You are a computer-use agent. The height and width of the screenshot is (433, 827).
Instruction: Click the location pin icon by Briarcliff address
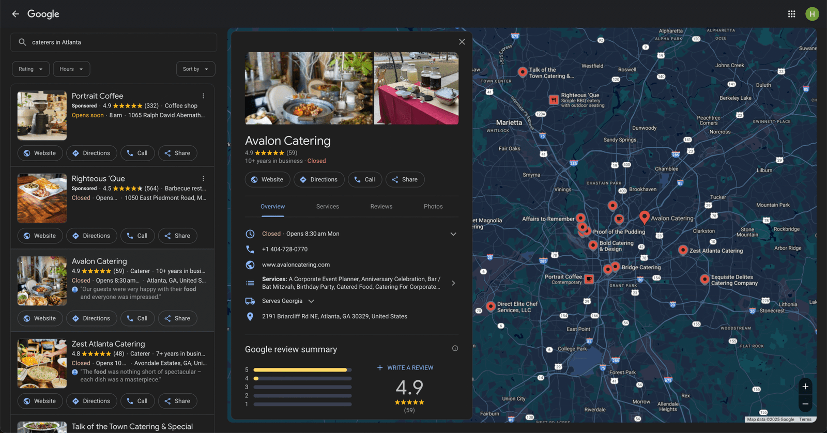point(250,316)
